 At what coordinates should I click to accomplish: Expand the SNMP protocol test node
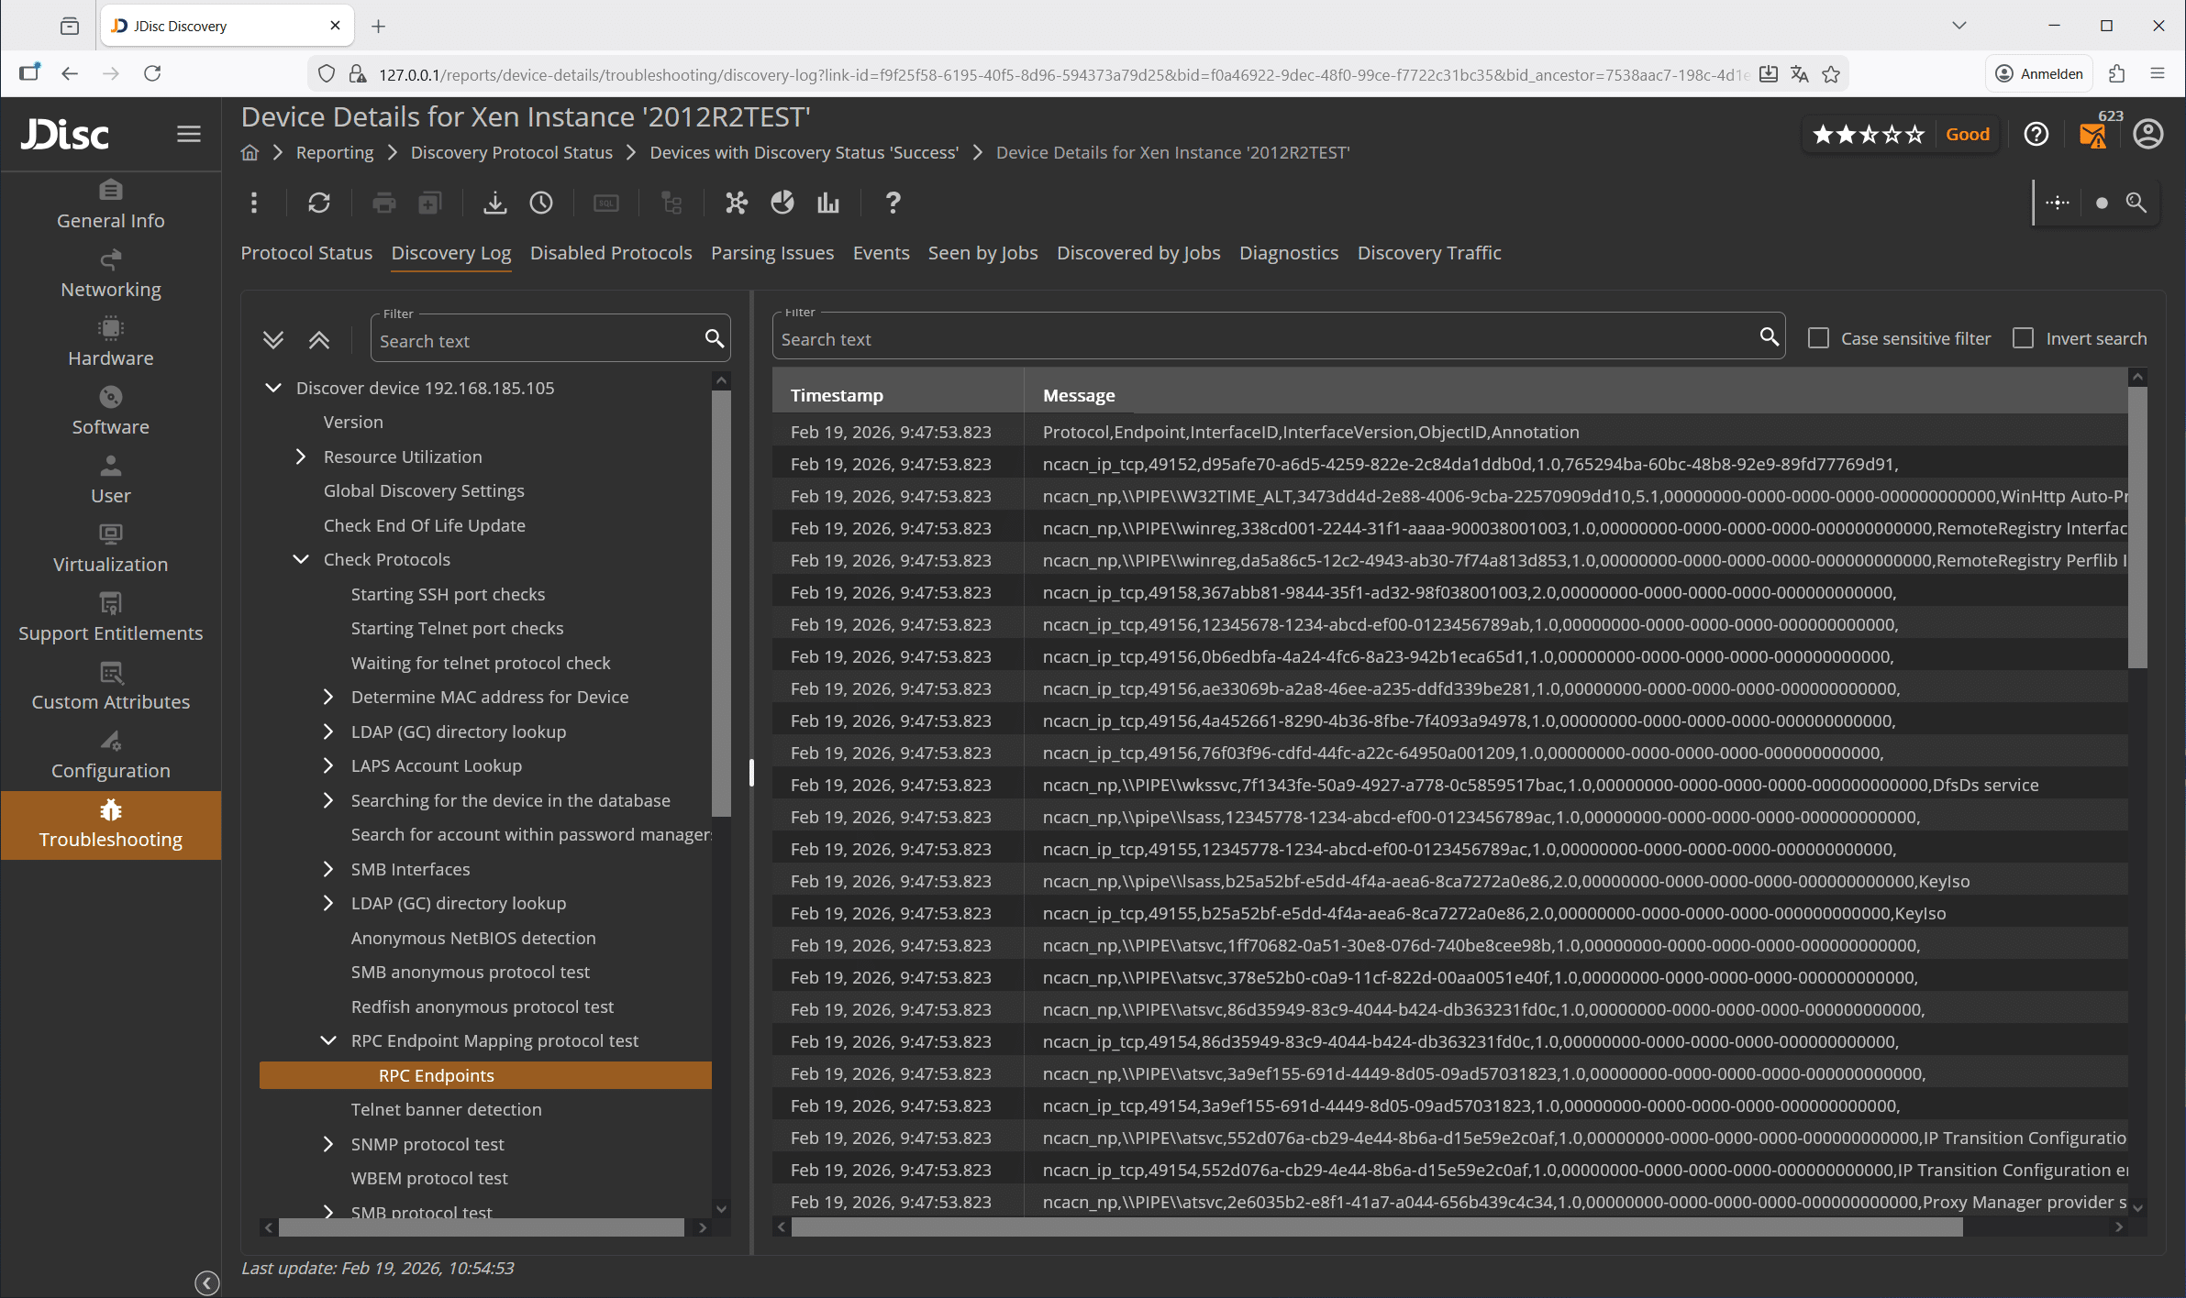[x=328, y=1143]
